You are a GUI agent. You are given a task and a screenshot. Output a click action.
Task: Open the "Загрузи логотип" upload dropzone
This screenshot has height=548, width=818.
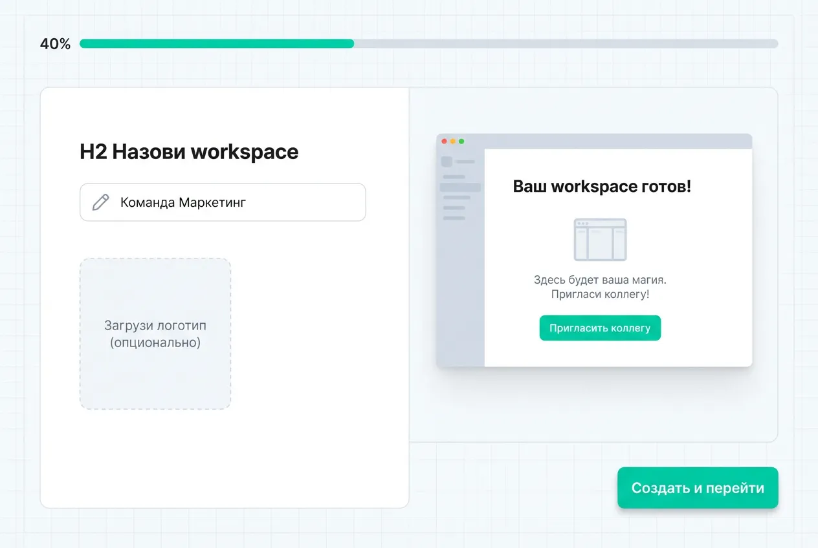click(x=155, y=333)
